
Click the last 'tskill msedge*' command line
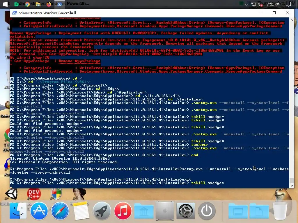tap(207, 183)
